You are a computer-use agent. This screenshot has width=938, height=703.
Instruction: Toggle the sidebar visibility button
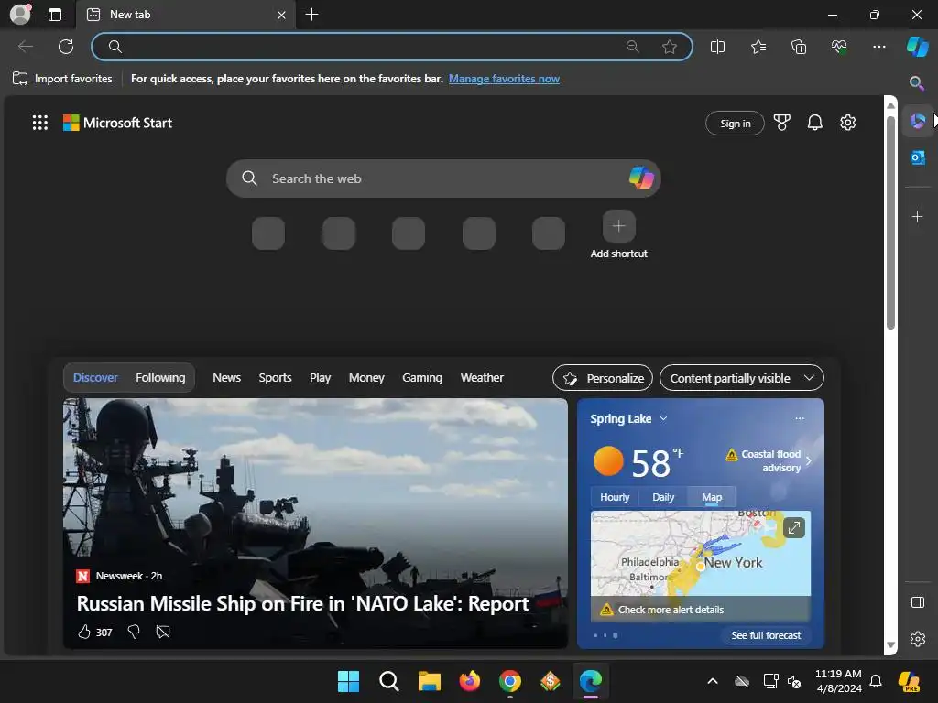click(x=917, y=602)
